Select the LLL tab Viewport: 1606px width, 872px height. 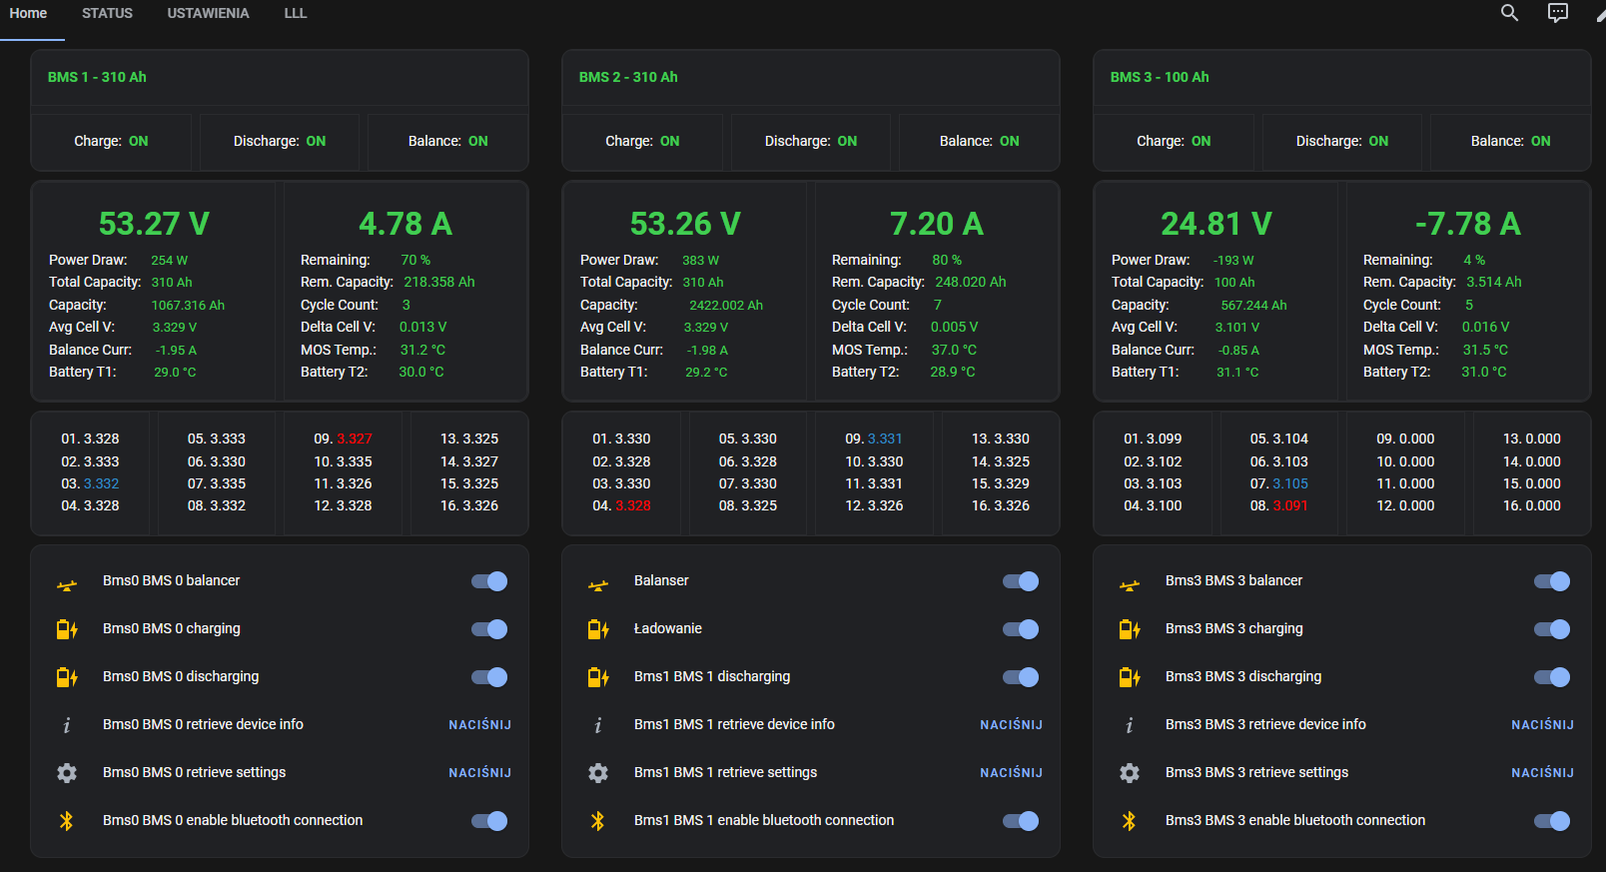point(296,13)
